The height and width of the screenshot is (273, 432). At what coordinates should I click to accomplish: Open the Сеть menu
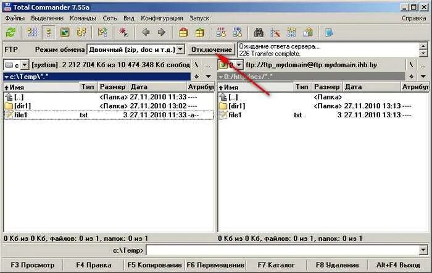110,18
